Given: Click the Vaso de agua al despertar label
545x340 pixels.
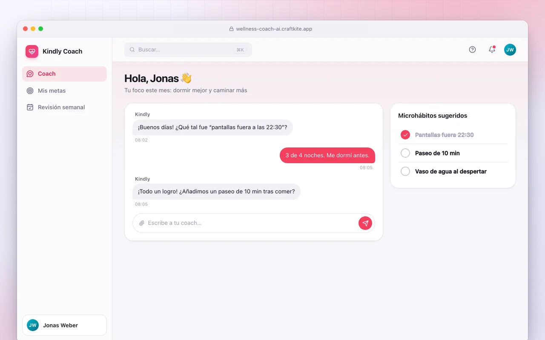Looking at the screenshot, I should [x=451, y=171].
